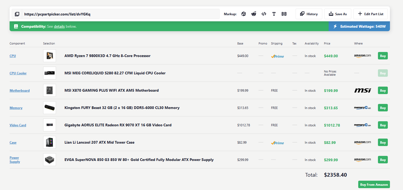
Task: Click the Radeon RX 9070 XT thumbnail
Action: 50,125
